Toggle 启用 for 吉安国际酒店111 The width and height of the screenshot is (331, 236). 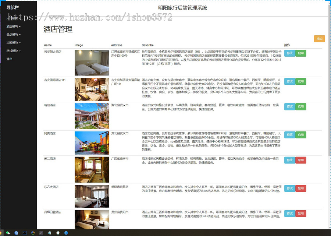coord(300,81)
